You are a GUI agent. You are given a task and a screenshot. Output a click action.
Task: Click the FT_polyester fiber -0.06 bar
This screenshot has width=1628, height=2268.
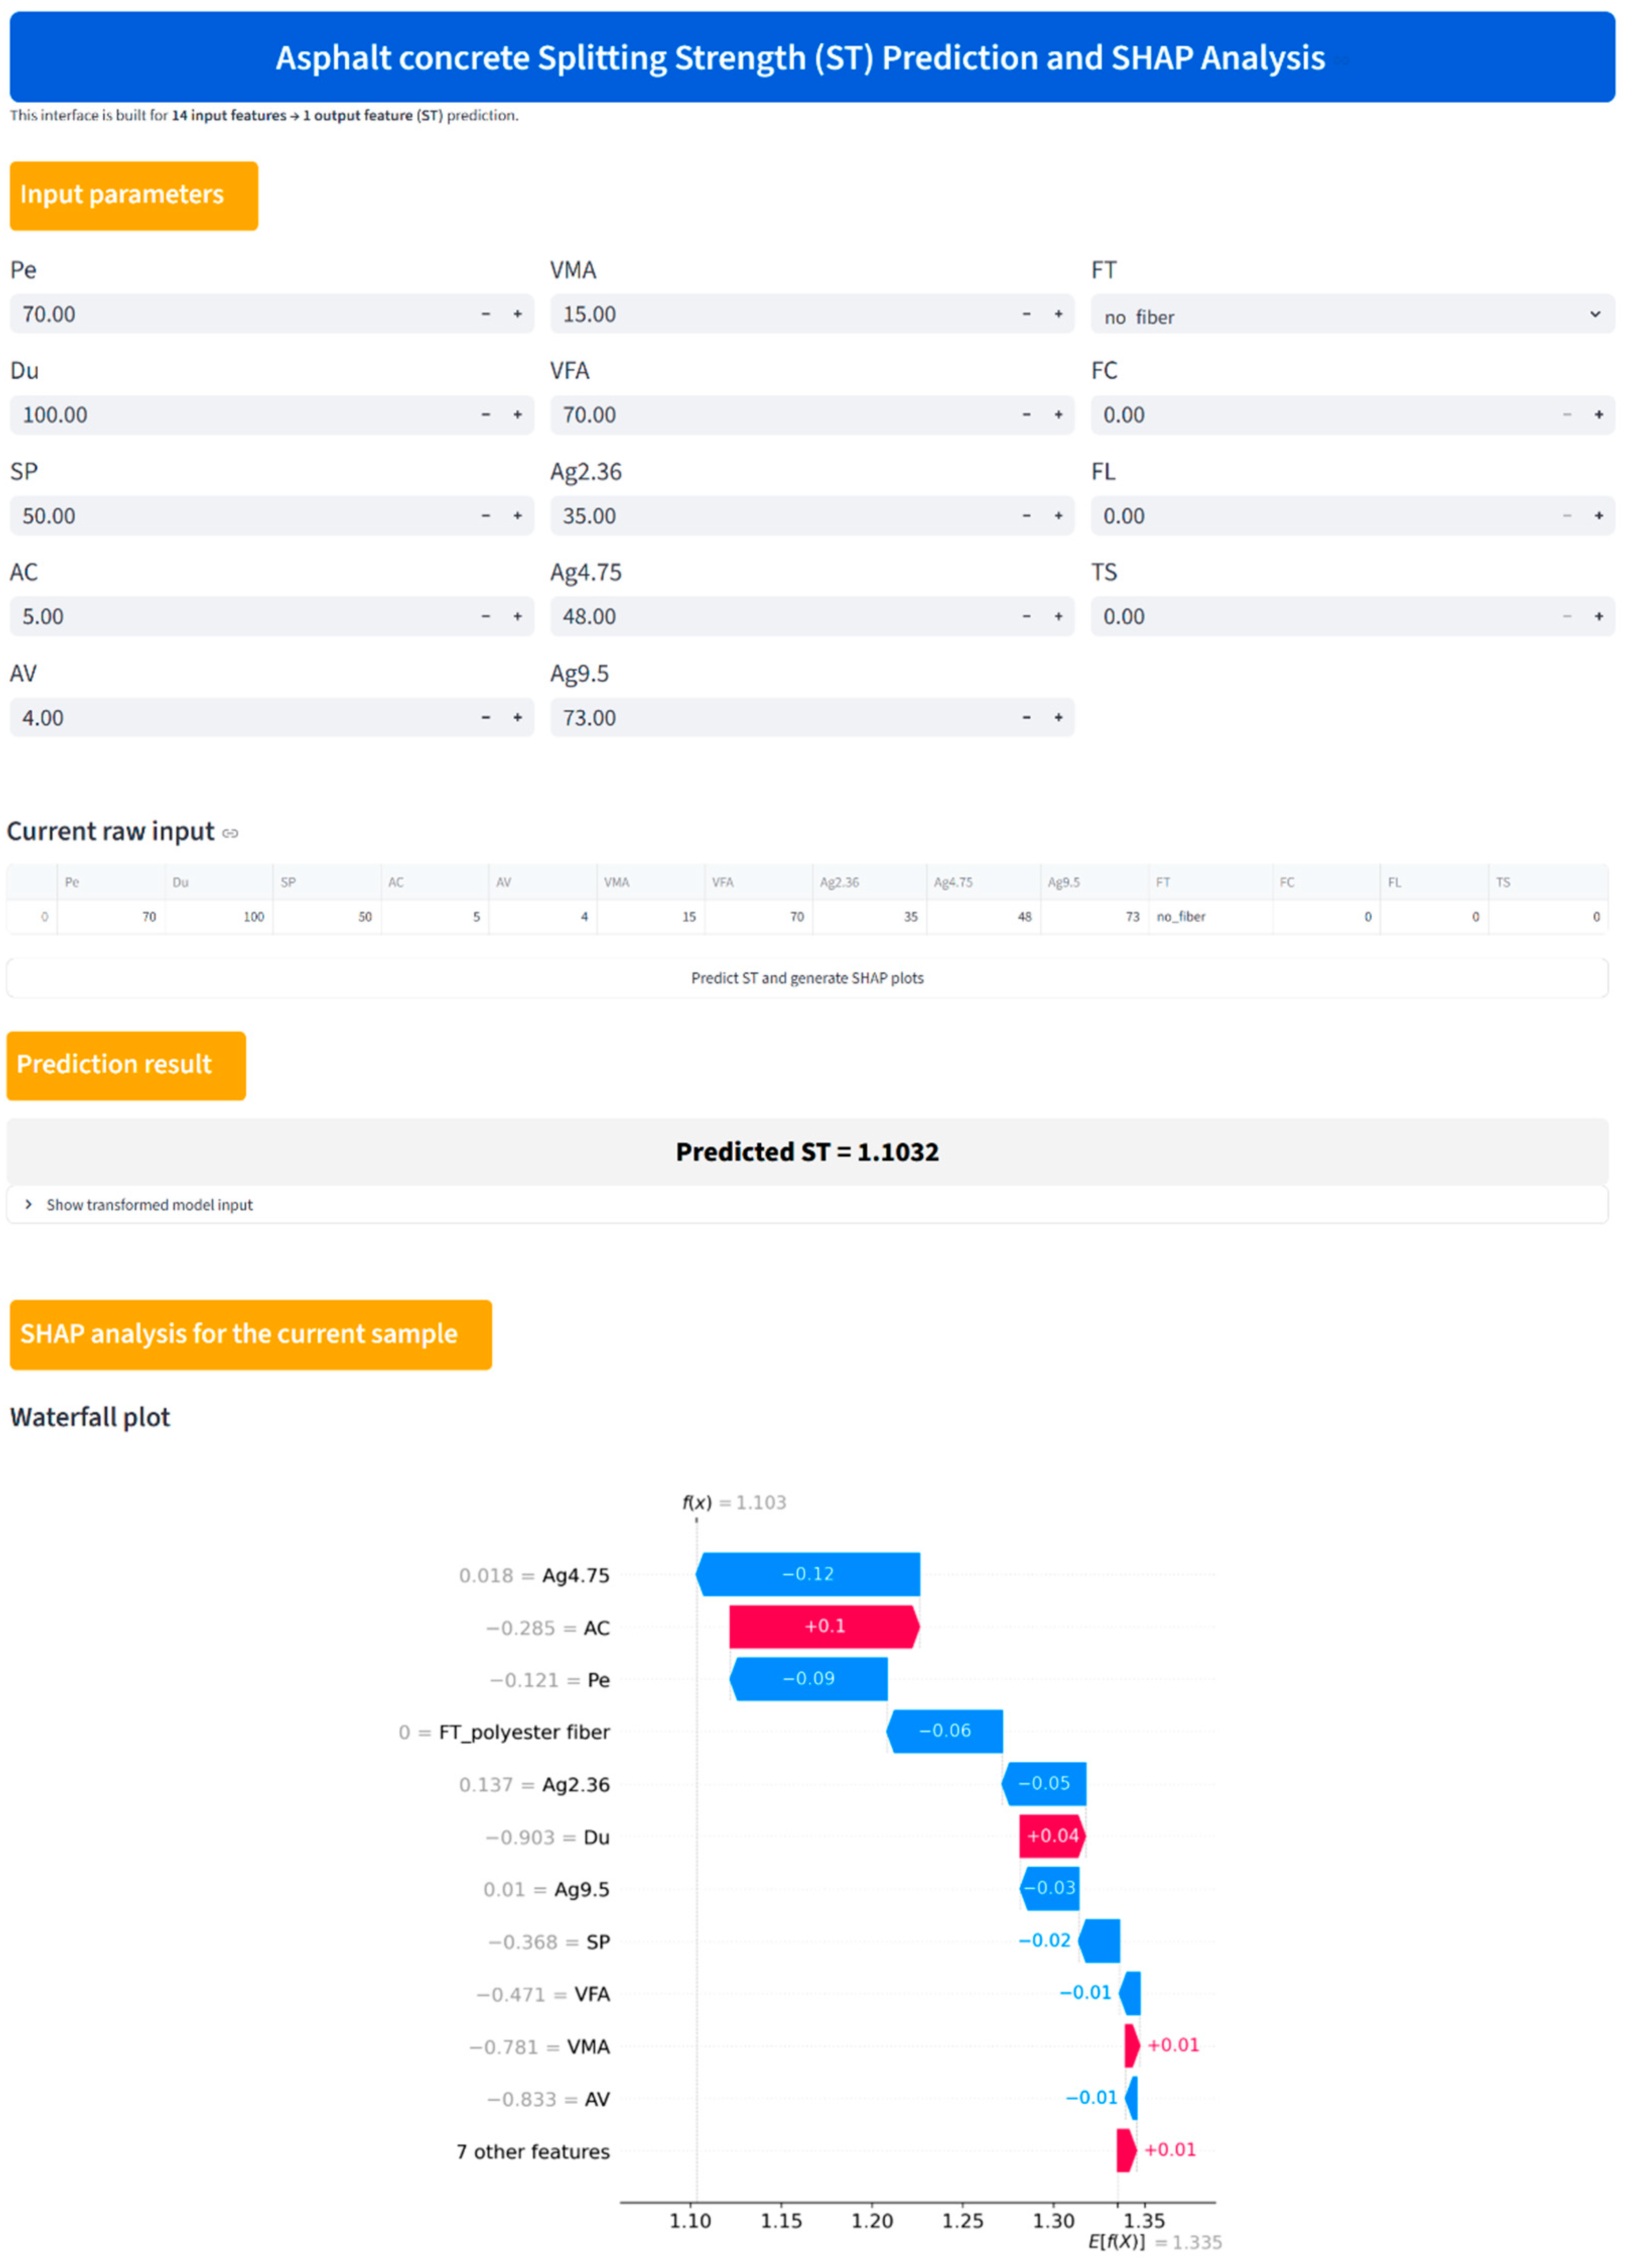(945, 1731)
